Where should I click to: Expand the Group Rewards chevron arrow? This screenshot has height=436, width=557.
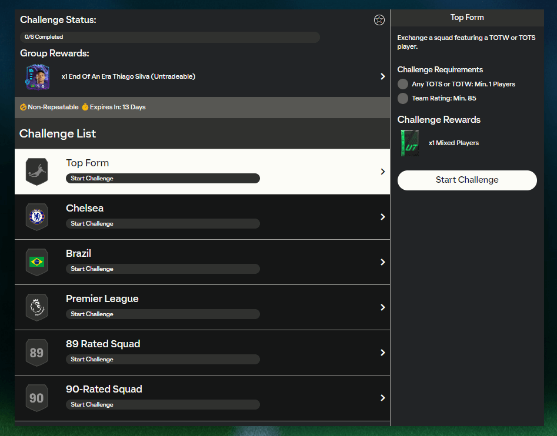coord(382,76)
